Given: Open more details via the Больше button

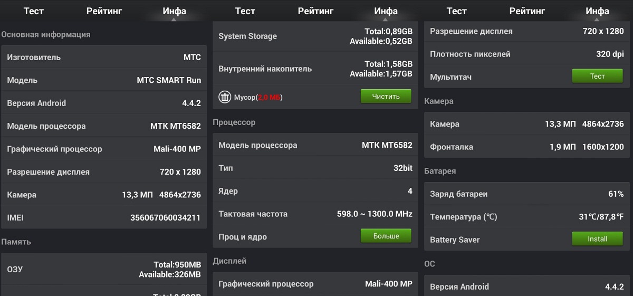Looking at the screenshot, I should coord(386,236).
